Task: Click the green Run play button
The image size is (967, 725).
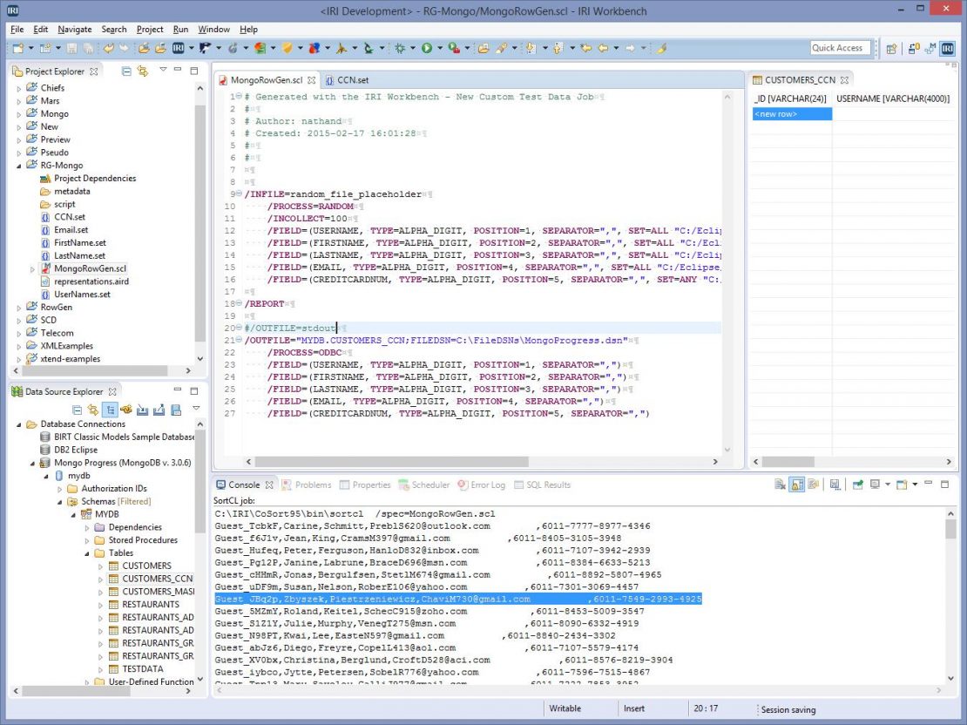Action: (x=427, y=48)
